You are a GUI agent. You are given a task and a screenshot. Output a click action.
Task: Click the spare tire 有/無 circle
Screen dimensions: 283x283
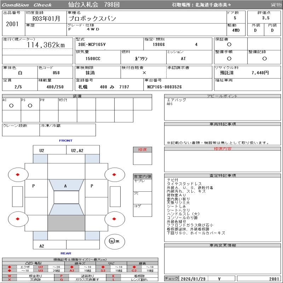pyautogui.click(x=112, y=241)
